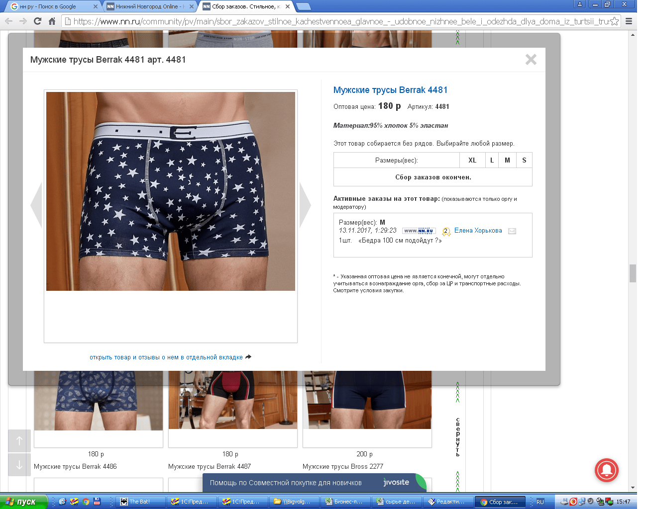Viewport: 649px width, 509px height.
Task: Click the 'Сбор заказов окончен.' status text
Action: click(433, 177)
